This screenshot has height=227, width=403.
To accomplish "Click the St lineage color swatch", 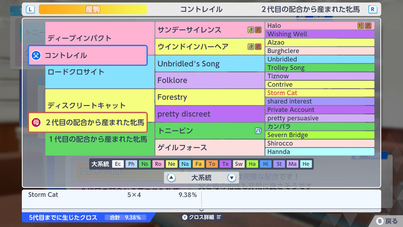I will pyautogui.click(x=279, y=164).
